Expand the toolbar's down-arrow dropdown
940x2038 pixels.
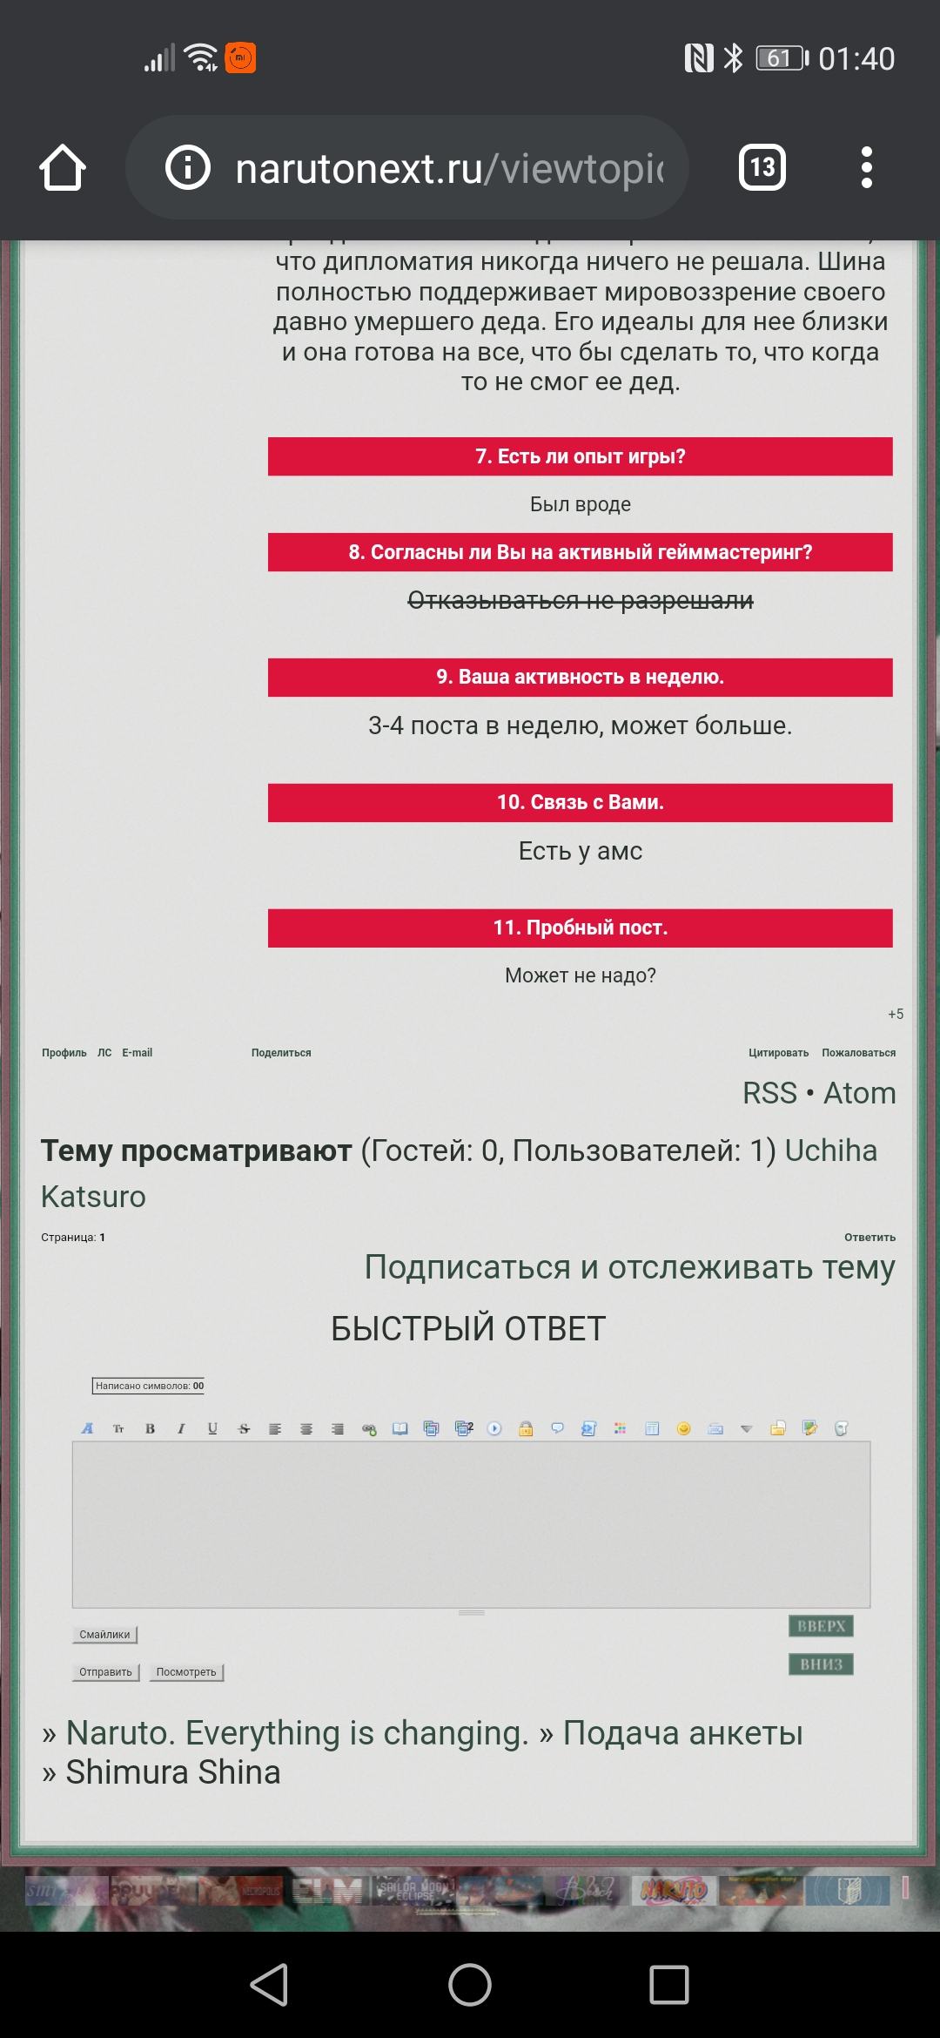[746, 1428]
